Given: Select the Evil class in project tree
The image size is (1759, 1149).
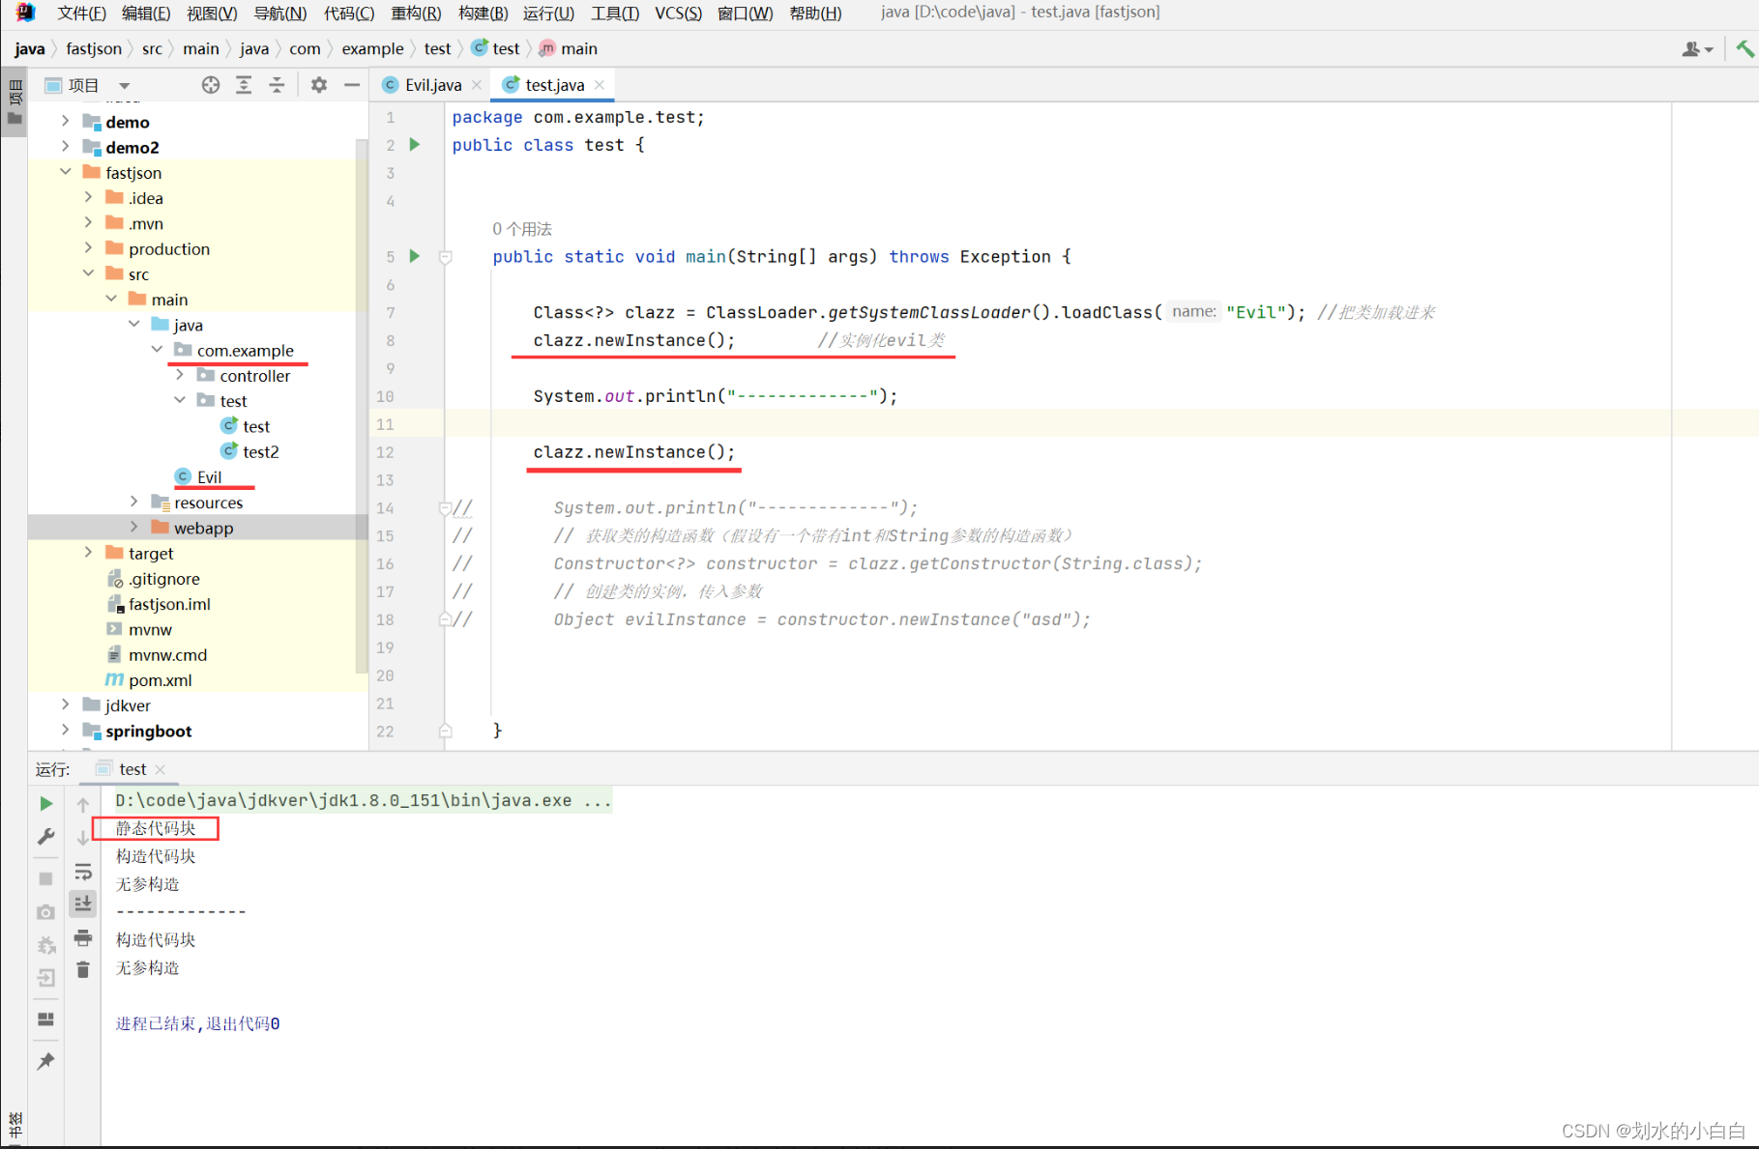Looking at the screenshot, I should (x=209, y=476).
